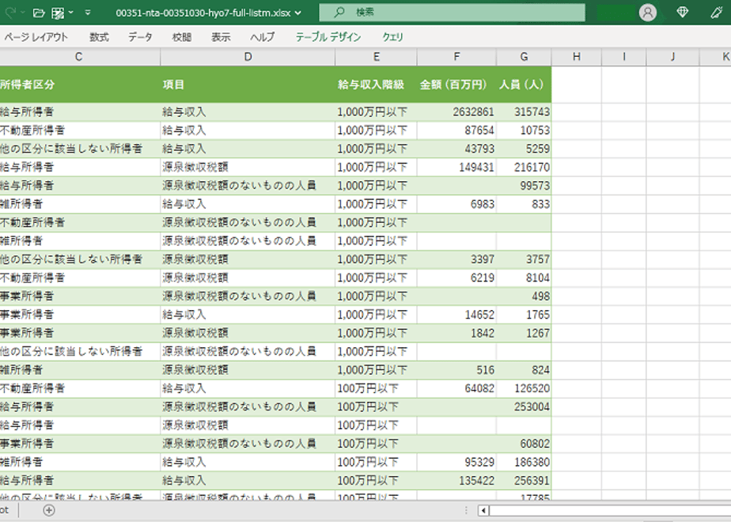
Task: Select the cell with value 2632861
Action: point(457,112)
